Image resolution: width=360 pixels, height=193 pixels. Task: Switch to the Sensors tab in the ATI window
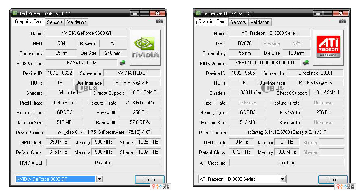click(x=238, y=22)
